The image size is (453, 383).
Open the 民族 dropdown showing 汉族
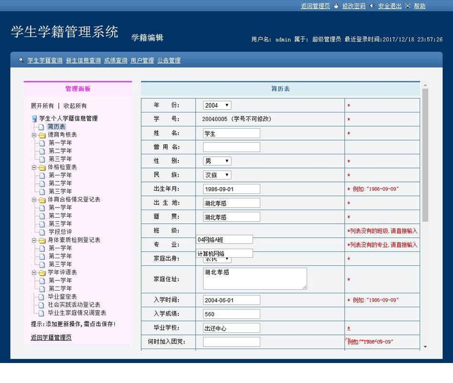pyautogui.click(x=217, y=175)
